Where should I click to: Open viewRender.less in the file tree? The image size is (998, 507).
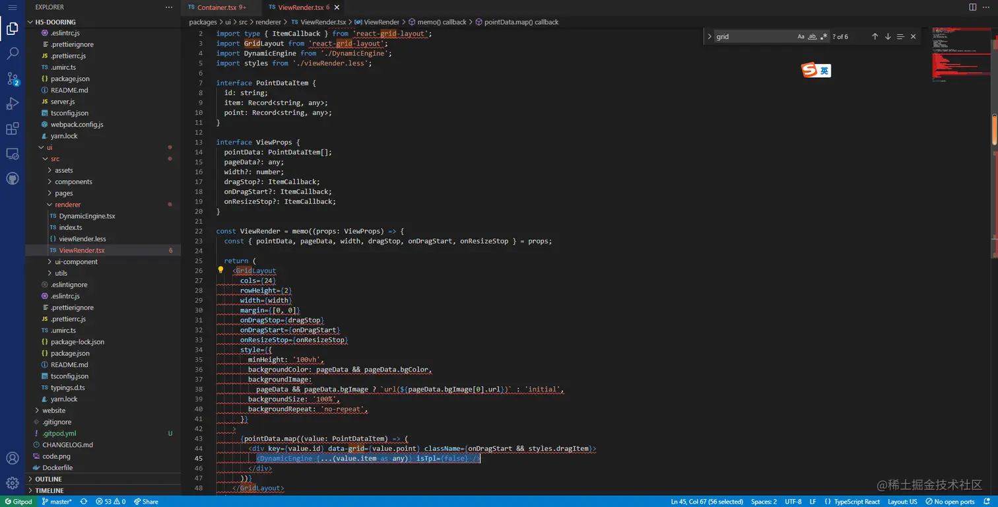pos(83,239)
